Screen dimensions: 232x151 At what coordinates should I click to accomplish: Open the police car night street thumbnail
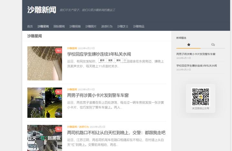[x=45, y=103]
